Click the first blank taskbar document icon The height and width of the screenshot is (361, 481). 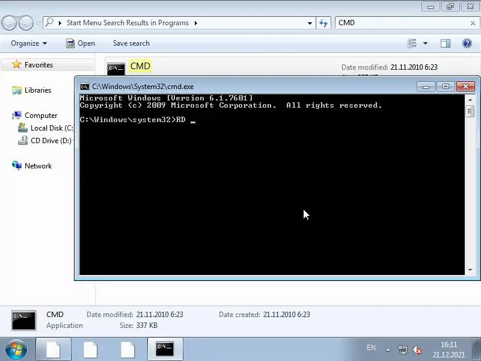click(x=54, y=349)
